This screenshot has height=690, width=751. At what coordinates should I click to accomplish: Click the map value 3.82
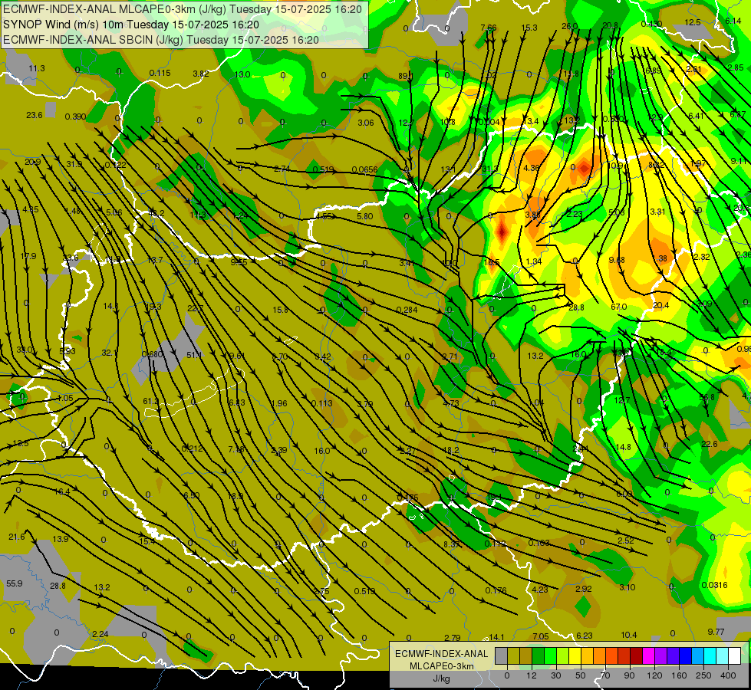tap(201, 74)
